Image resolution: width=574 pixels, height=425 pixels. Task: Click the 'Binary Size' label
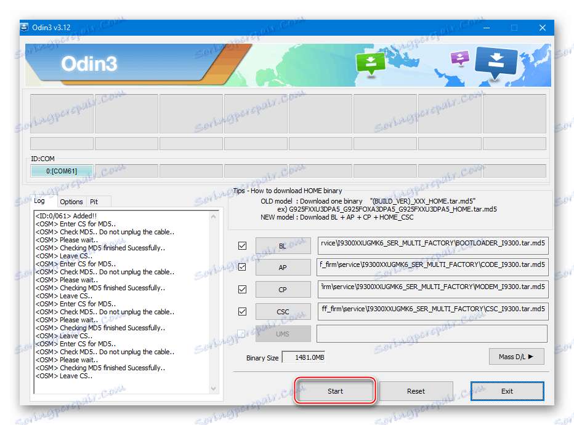coord(262,358)
